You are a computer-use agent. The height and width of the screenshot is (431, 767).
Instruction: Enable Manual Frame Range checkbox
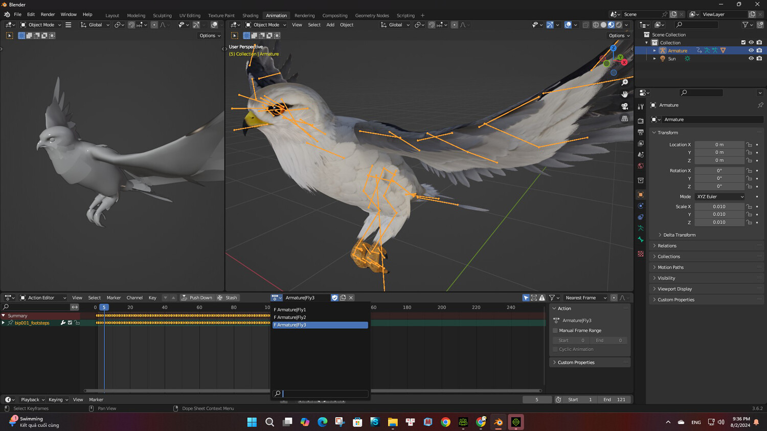555,331
